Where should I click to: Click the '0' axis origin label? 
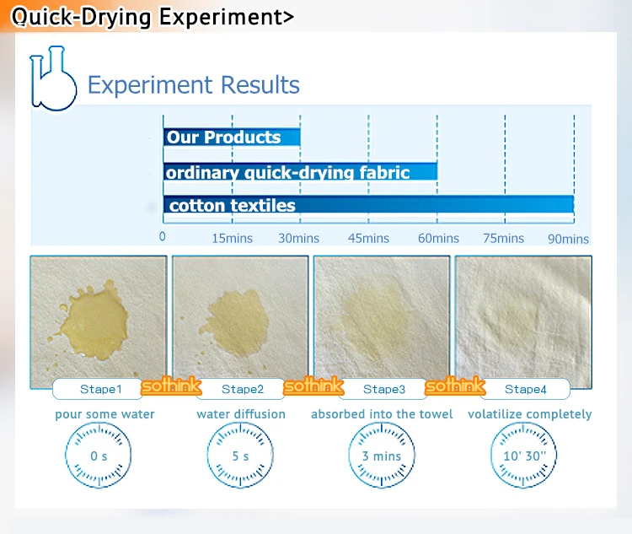tap(163, 236)
